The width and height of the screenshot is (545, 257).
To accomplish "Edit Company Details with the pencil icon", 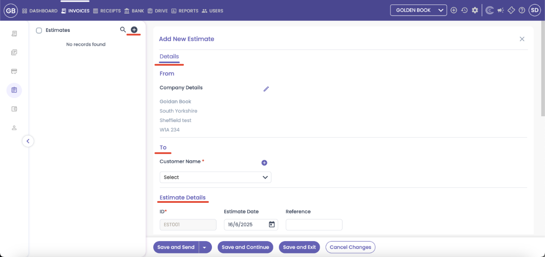I will [x=266, y=89].
